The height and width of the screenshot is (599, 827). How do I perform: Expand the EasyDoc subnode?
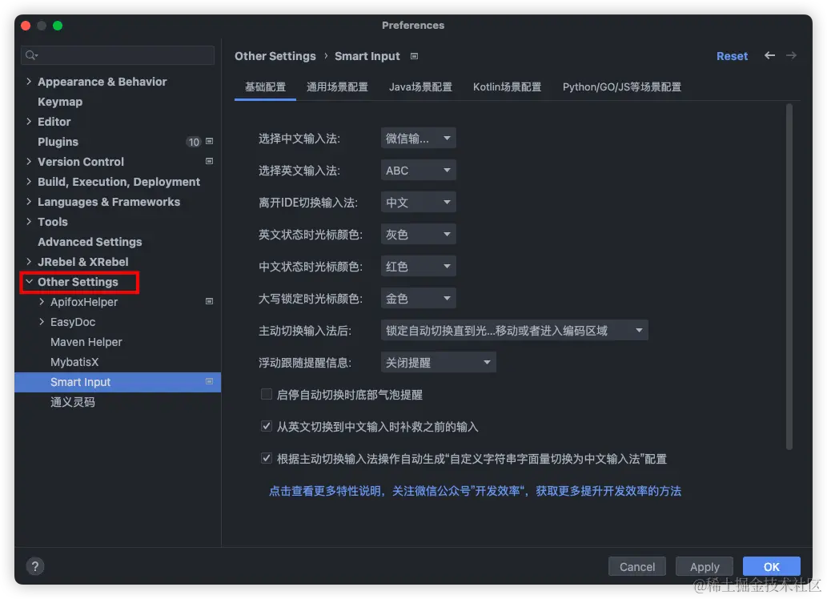[x=42, y=321]
